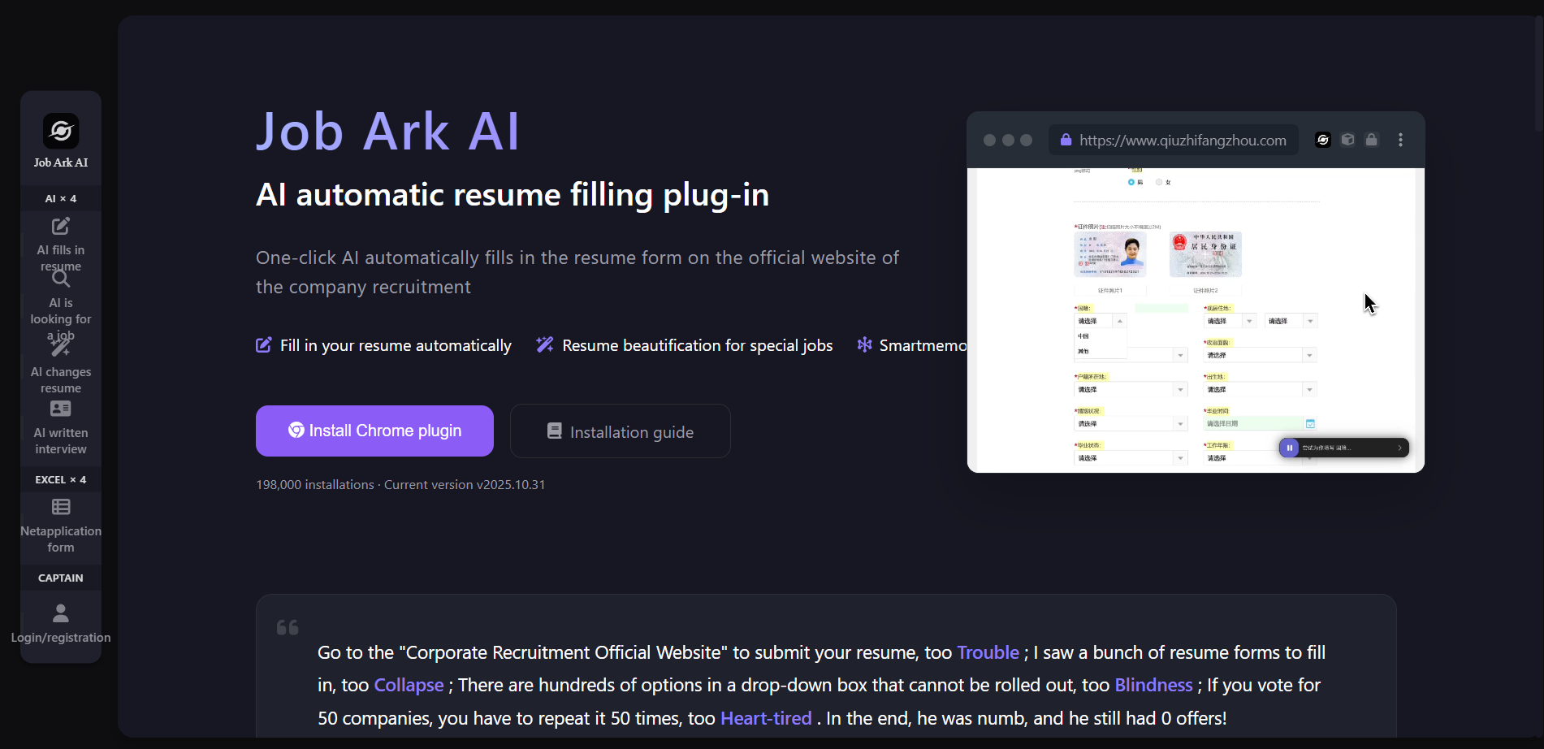Click the Job Ark extension icon in demo browser toolbar
Viewport: 1544px width, 749px height.
[1323, 140]
